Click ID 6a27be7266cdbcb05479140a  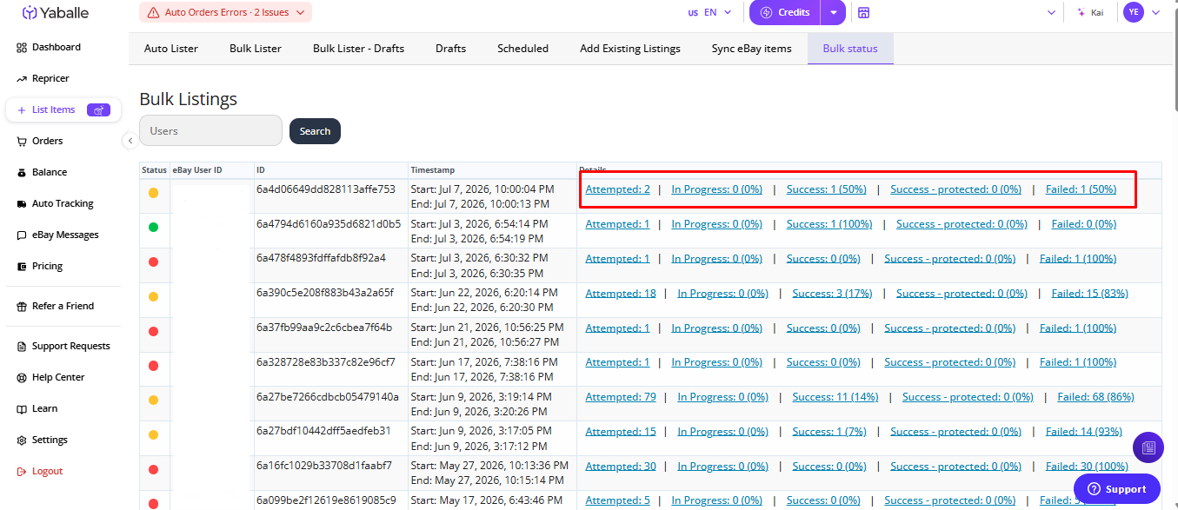coord(328,397)
